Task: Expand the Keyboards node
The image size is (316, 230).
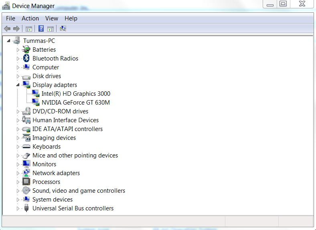Action: 18,147
